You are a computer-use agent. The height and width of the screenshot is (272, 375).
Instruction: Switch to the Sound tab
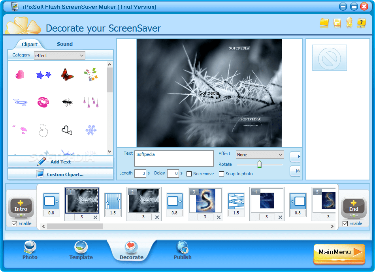[64, 44]
